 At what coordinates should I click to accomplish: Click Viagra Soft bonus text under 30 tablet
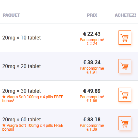(33, 99)
